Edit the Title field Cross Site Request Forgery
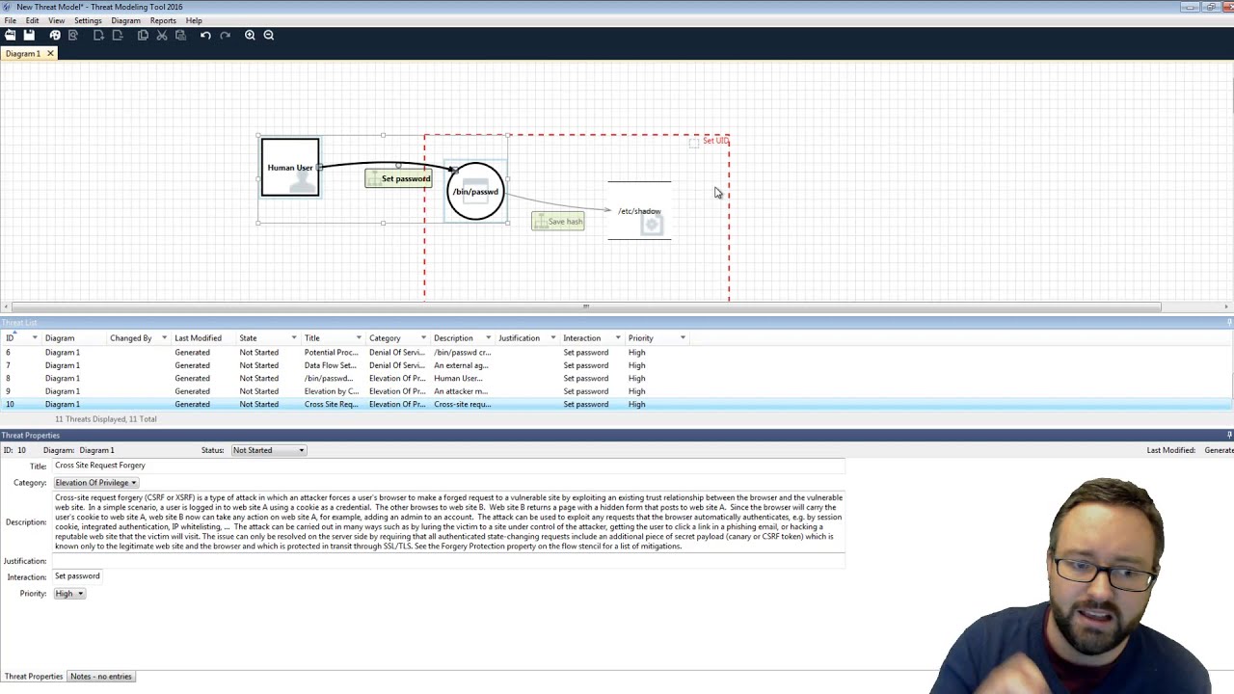 448,466
